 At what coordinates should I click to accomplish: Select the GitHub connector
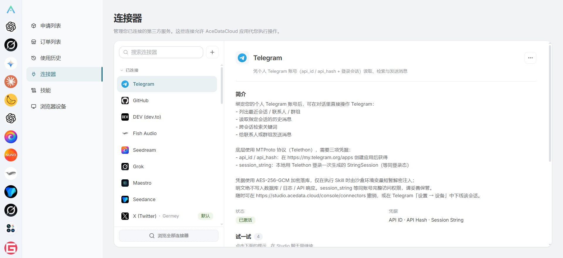pyautogui.click(x=167, y=100)
